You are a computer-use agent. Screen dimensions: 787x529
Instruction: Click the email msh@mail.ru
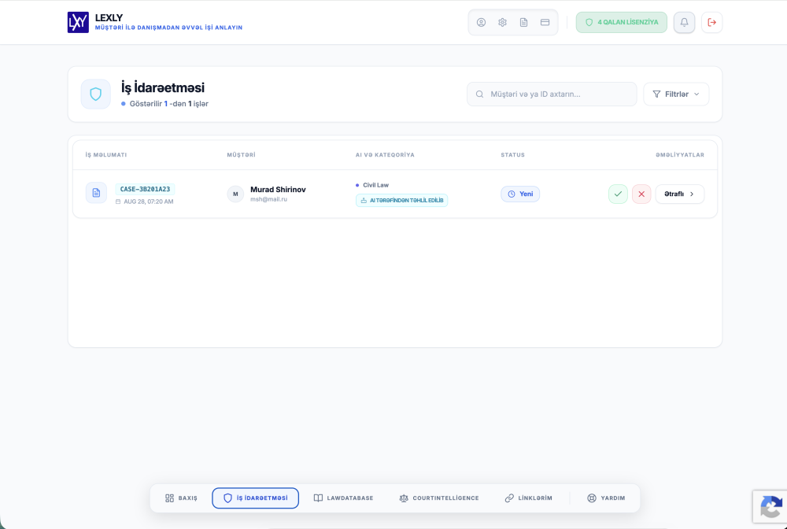click(x=268, y=199)
